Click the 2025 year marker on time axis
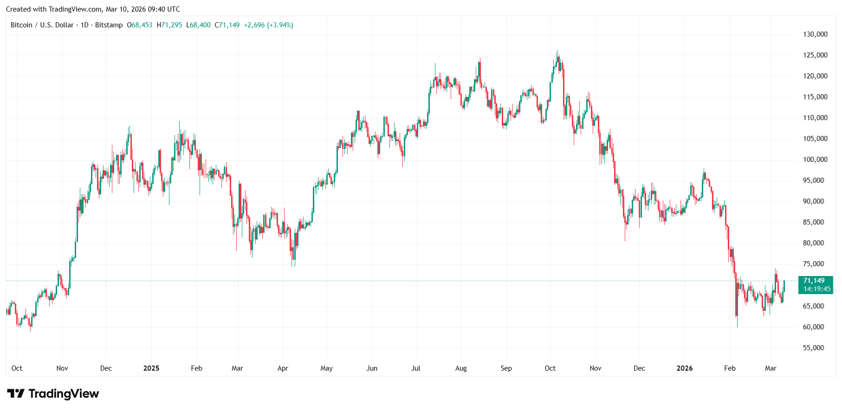The width and height of the screenshot is (842, 411). tap(151, 368)
